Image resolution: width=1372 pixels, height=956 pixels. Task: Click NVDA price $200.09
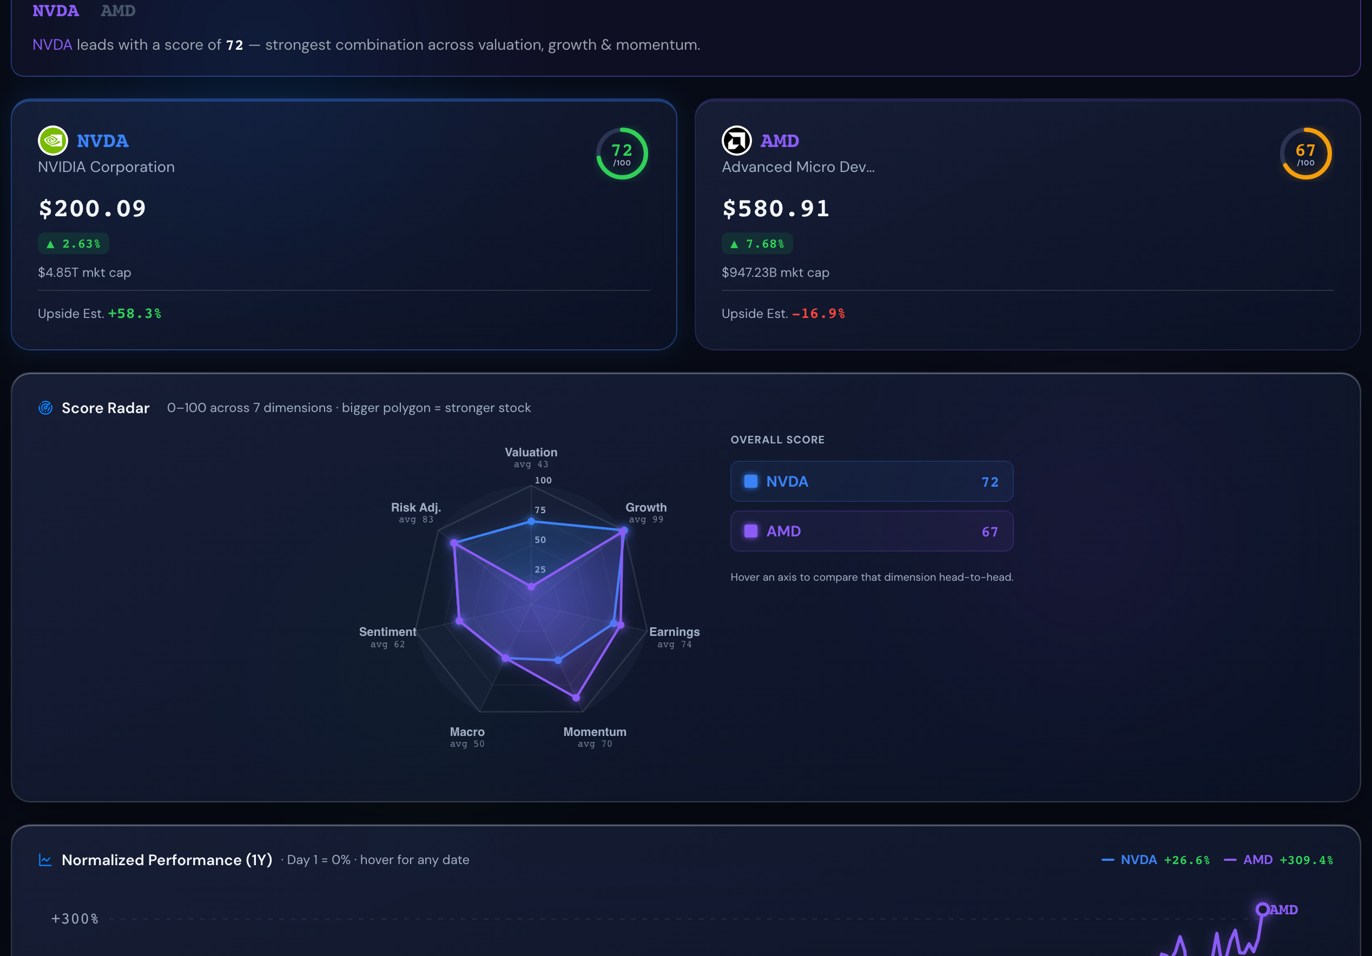tap(93, 208)
